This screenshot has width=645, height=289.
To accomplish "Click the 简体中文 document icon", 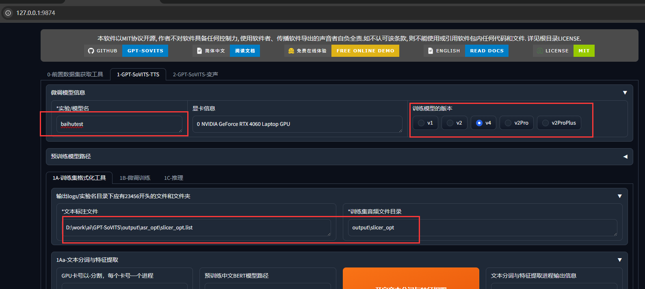I will pos(199,51).
